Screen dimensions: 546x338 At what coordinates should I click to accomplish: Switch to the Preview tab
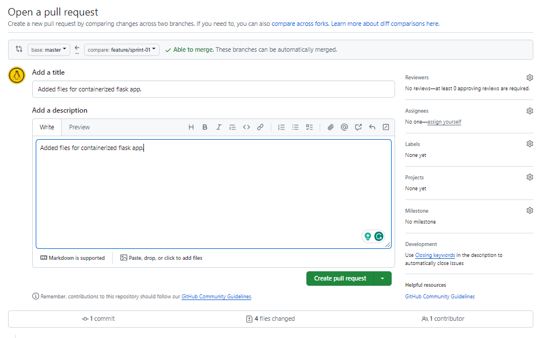coord(79,127)
